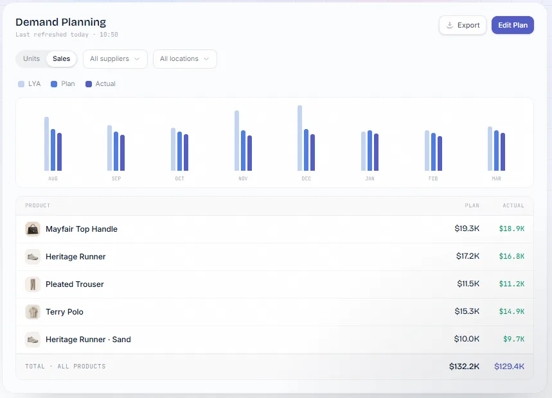
Task: Click the $16.8K actual value
Action: click(x=512, y=256)
